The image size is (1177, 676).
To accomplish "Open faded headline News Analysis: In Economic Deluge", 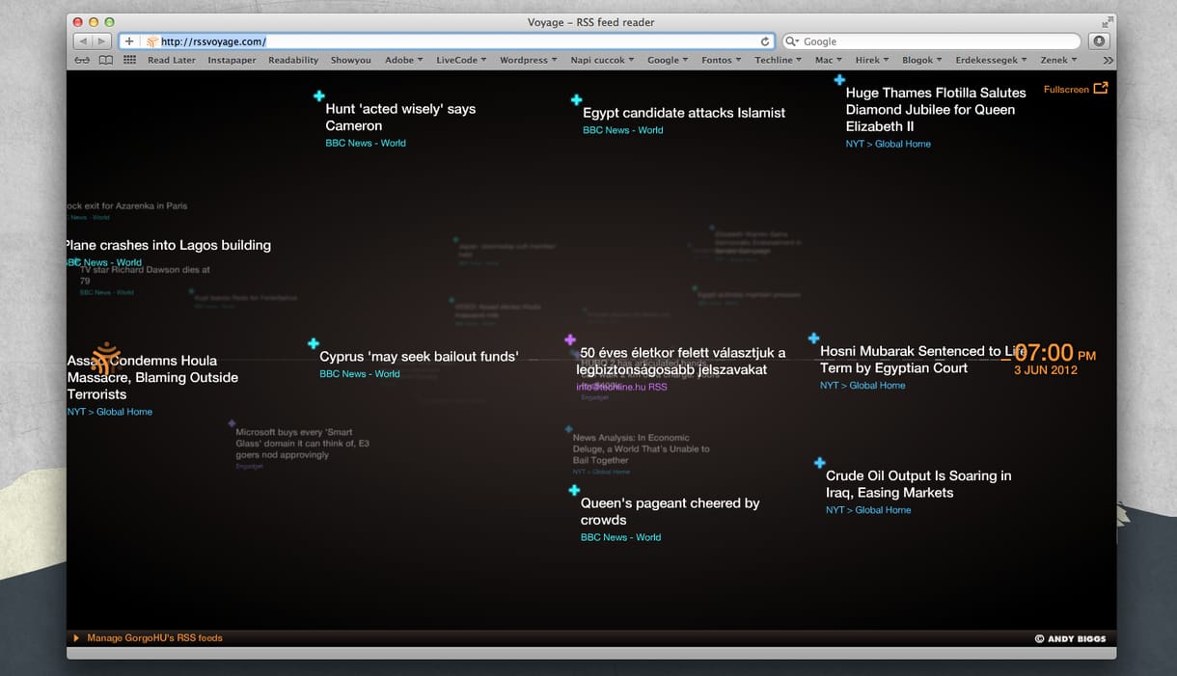I will click(642, 449).
